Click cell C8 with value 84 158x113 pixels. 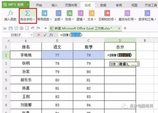(89, 105)
